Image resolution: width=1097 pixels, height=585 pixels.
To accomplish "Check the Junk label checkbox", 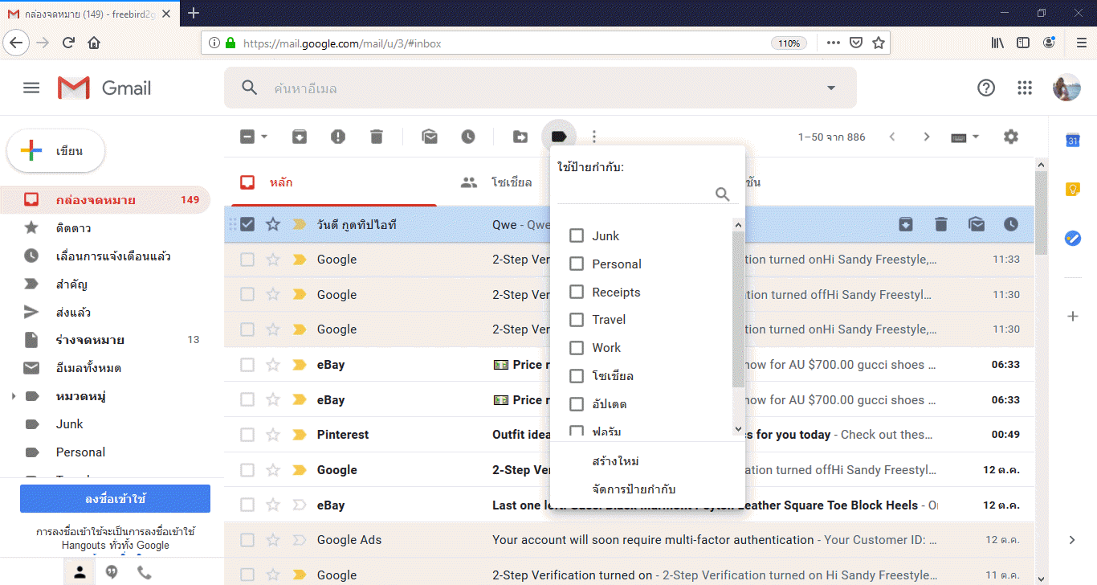I will point(576,235).
